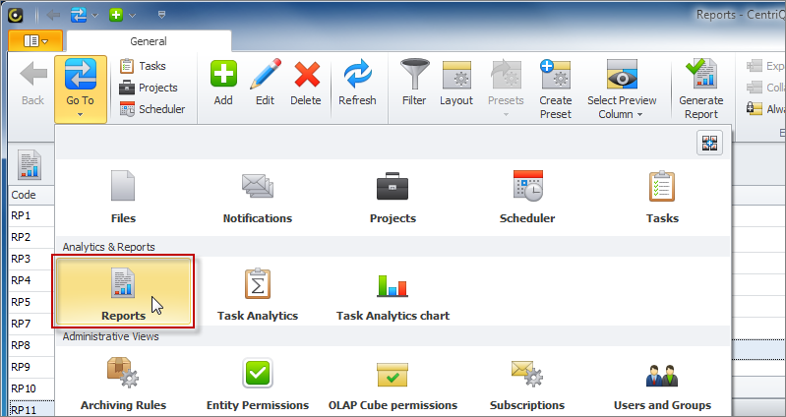
Task: Open Task Analytics view
Action: click(258, 295)
